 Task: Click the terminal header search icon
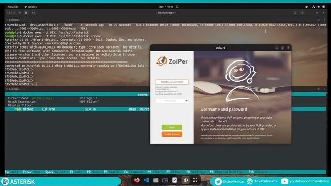click(x=295, y=13)
